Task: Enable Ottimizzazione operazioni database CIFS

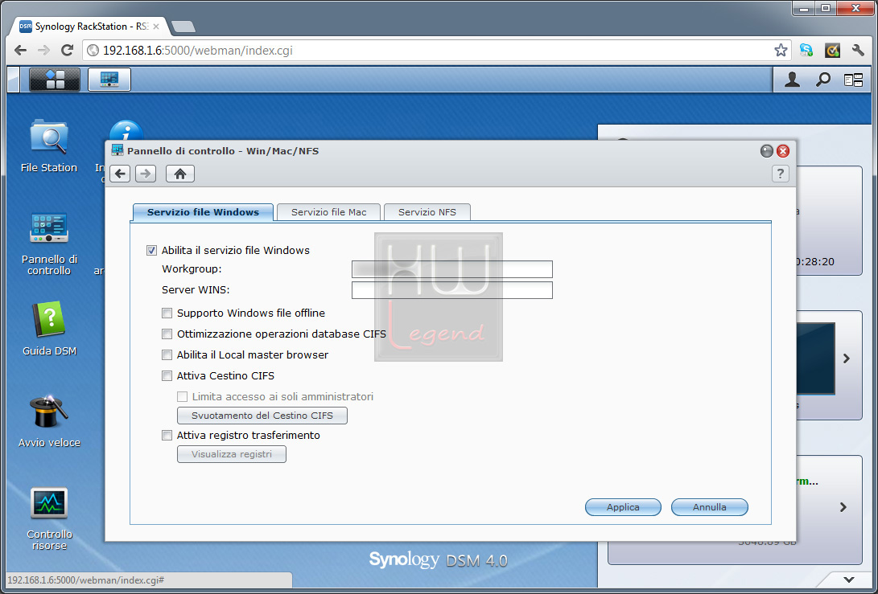Action: coord(167,334)
